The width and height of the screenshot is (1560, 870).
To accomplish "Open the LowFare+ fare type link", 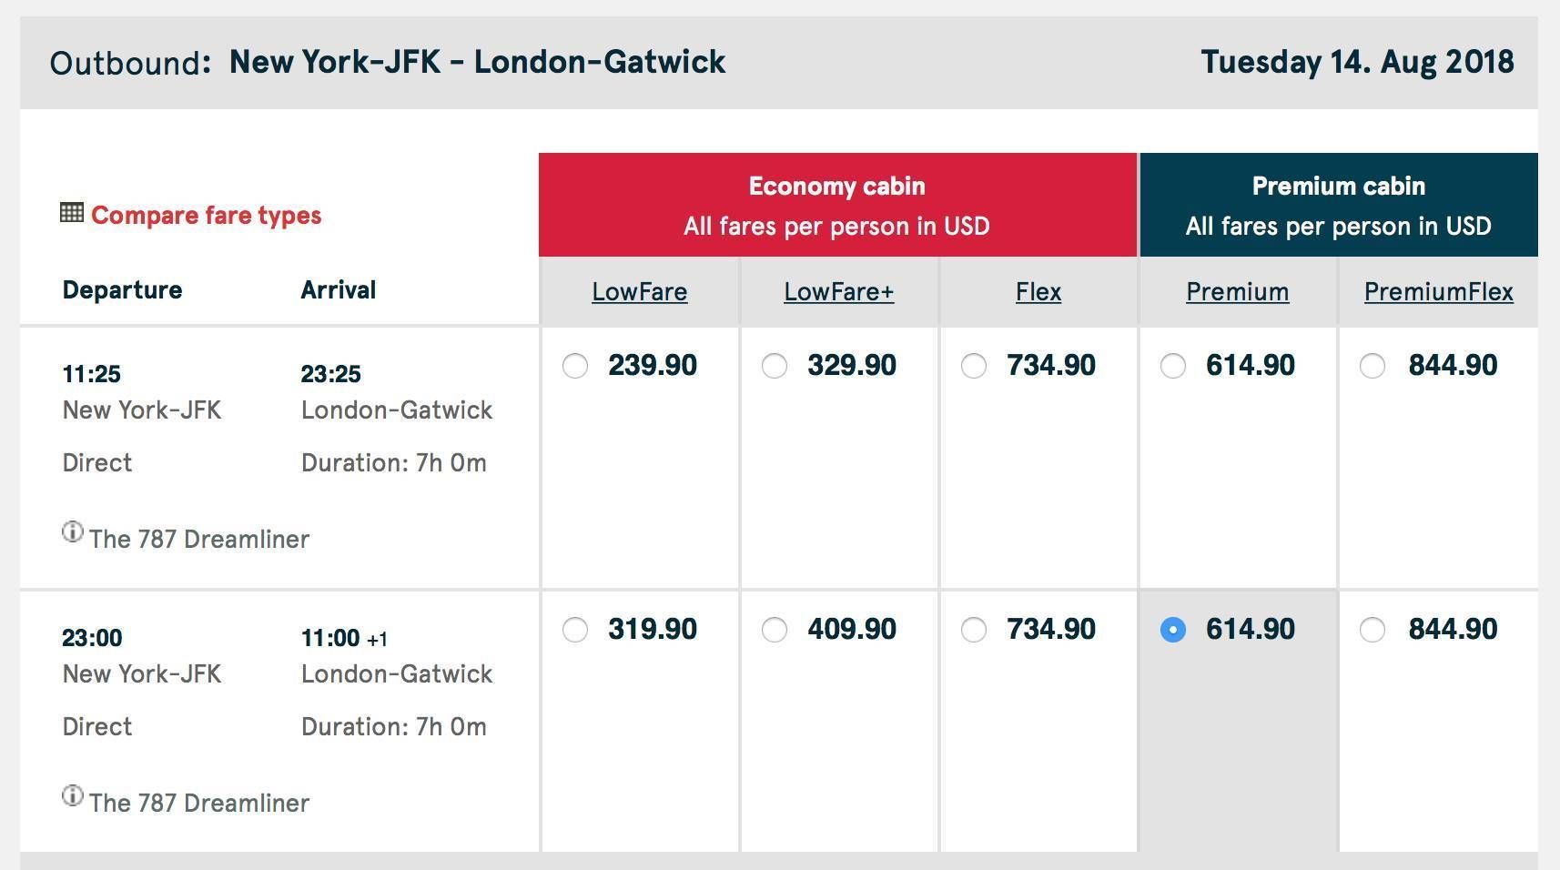I will click(839, 292).
